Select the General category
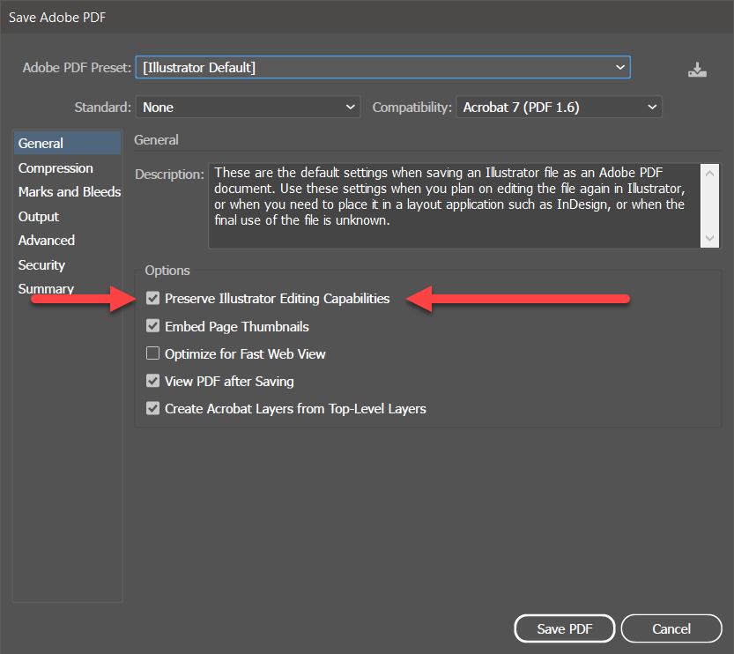Screen dimensions: 734x654 coord(67,144)
